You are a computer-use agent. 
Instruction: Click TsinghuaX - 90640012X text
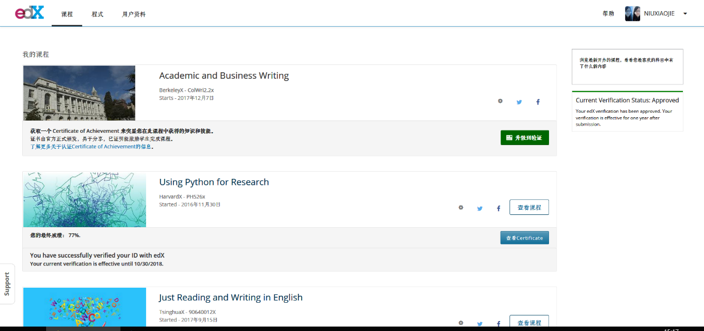point(187,312)
